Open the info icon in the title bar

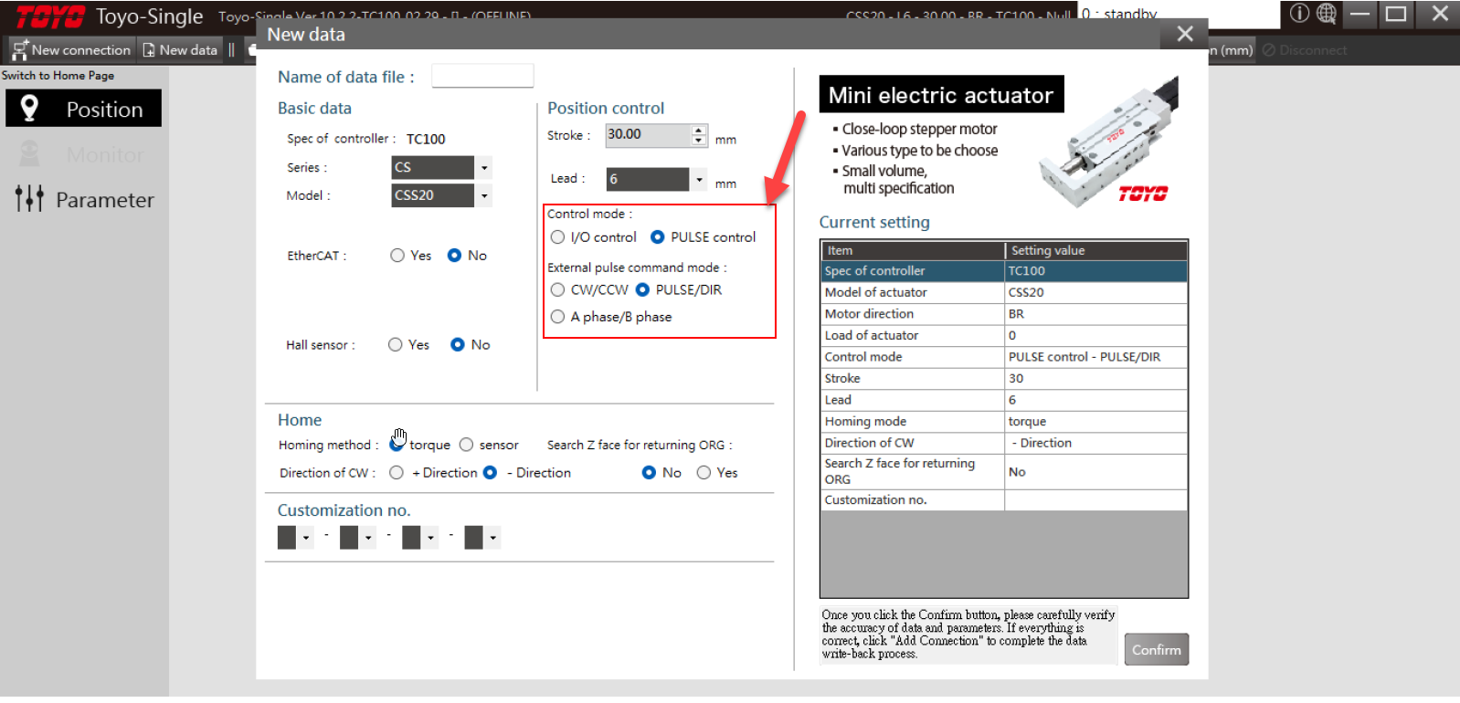pyautogui.click(x=1299, y=14)
